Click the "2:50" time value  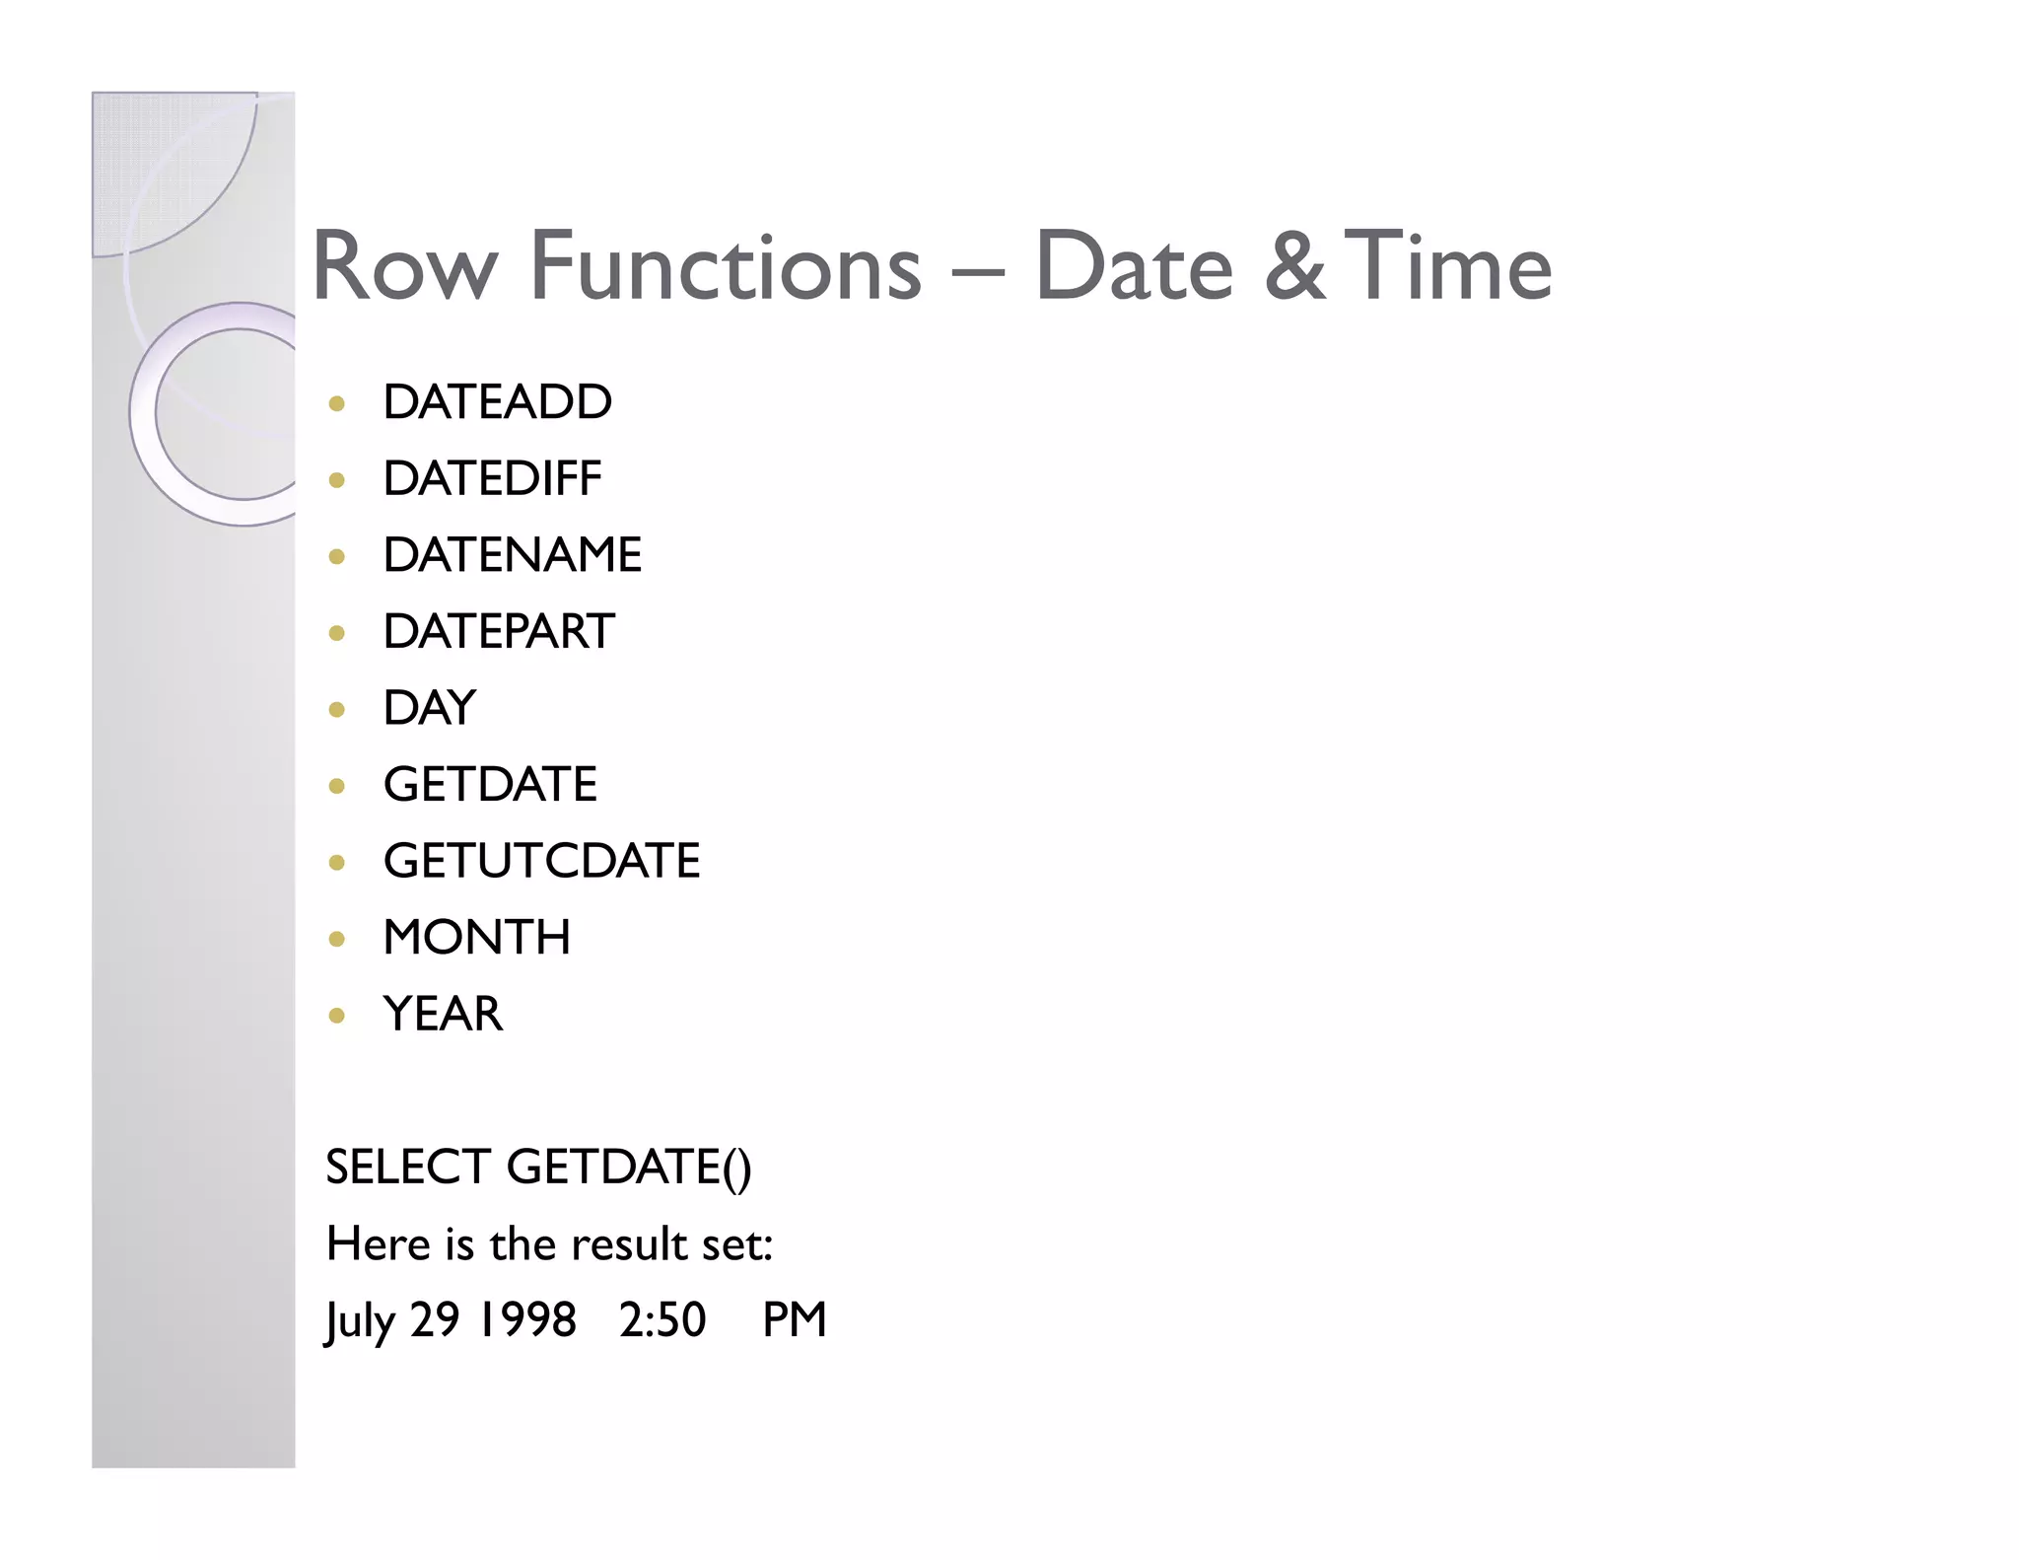click(662, 1320)
